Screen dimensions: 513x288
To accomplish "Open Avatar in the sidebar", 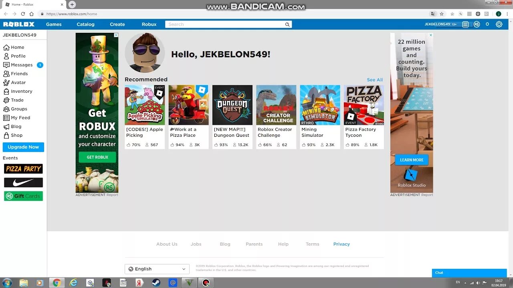I will [x=14, y=82].
